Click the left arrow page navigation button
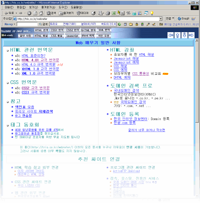This screenshot has width=200, height=203. (171, 35)
